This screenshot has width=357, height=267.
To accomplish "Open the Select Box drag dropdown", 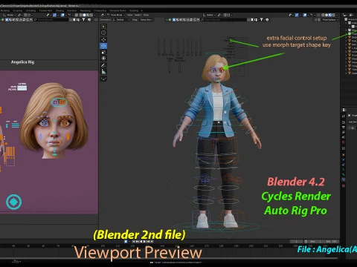I will tap(147, 20).
